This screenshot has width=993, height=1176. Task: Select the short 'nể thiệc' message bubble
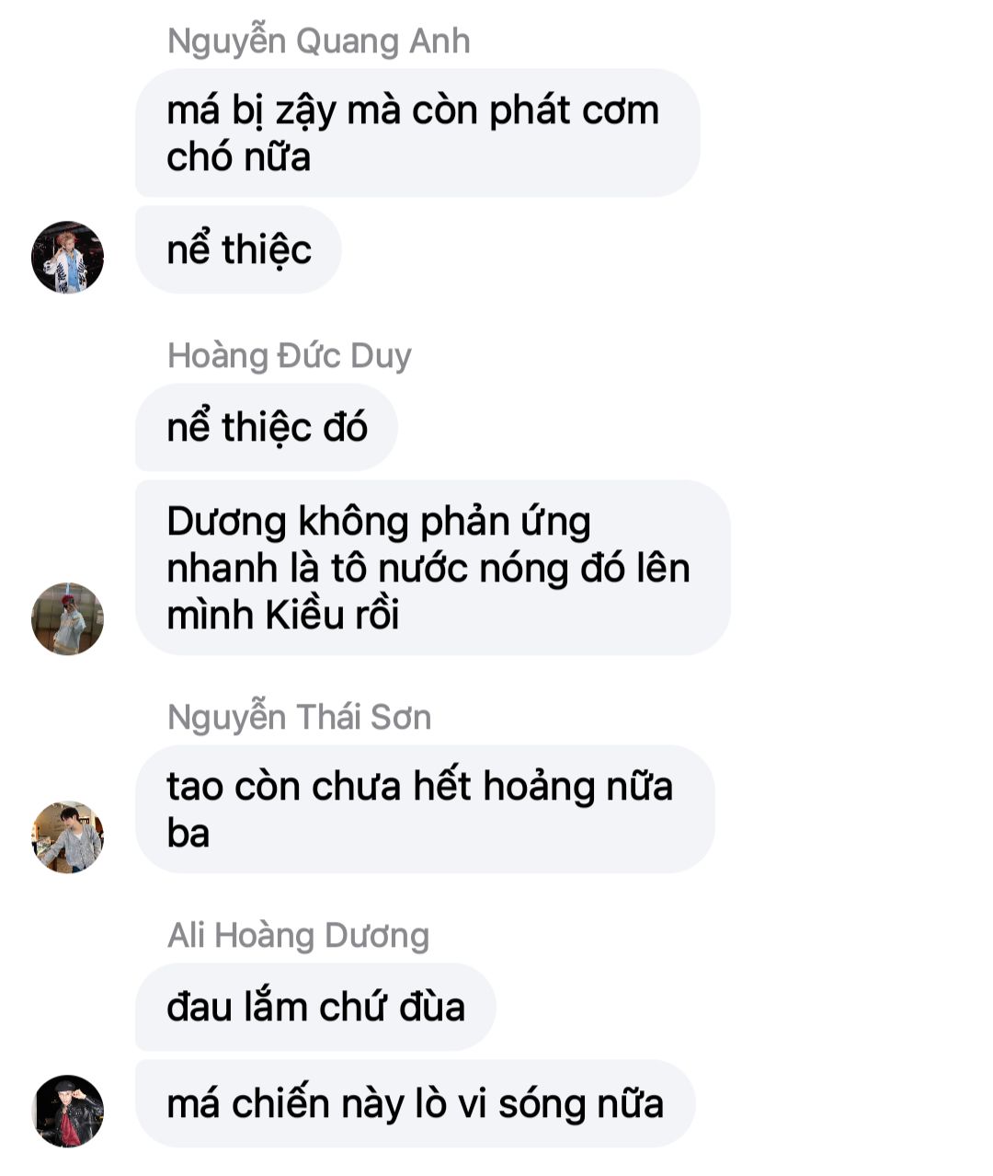[x=238, y=249]
